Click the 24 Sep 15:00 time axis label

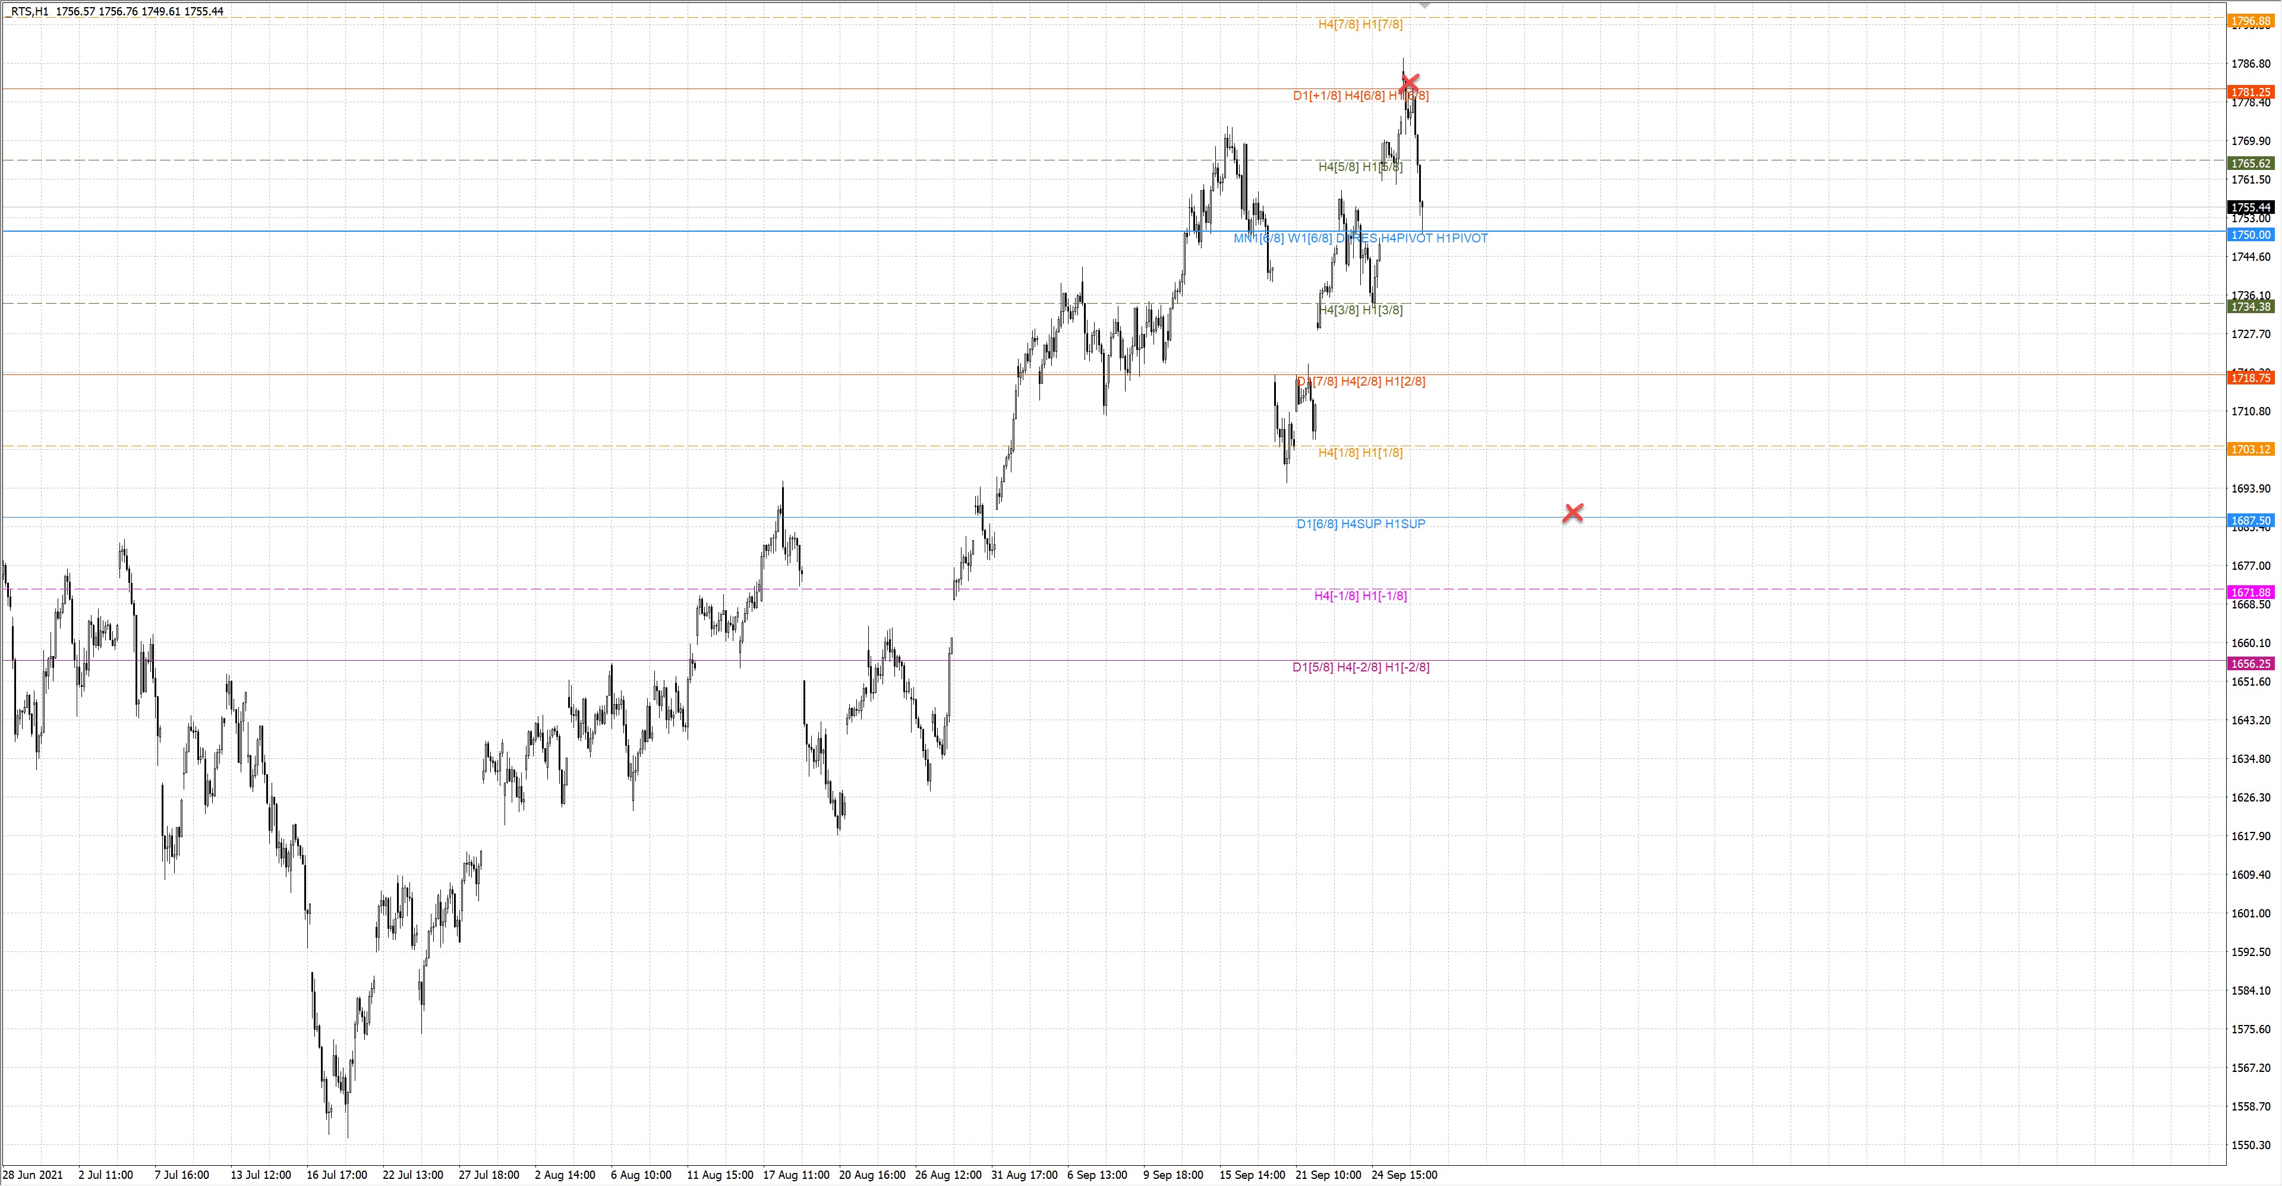[x=1404, y=1175]
